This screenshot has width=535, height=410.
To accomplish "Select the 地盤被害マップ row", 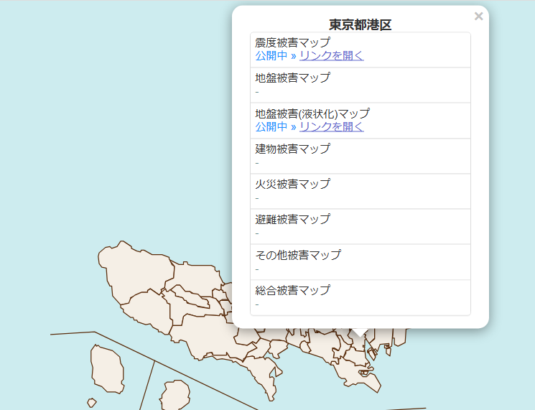I will click(x=360, y=85).
